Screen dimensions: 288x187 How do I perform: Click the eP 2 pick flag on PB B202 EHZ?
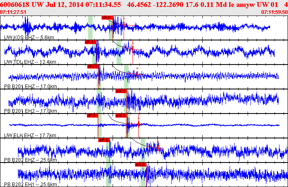[104, 140]
